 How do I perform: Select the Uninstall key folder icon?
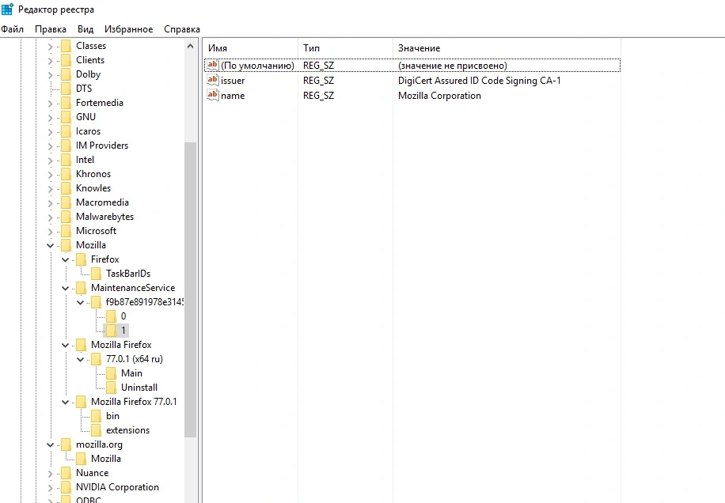(x=111, y=388)
